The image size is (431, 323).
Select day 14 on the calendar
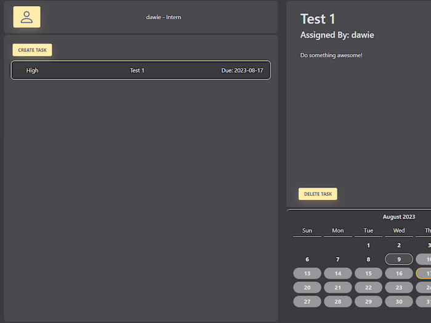tap(338, 274)
